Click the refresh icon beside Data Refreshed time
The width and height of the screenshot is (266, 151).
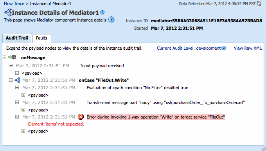pyautogui.click(x=259, y=4)
